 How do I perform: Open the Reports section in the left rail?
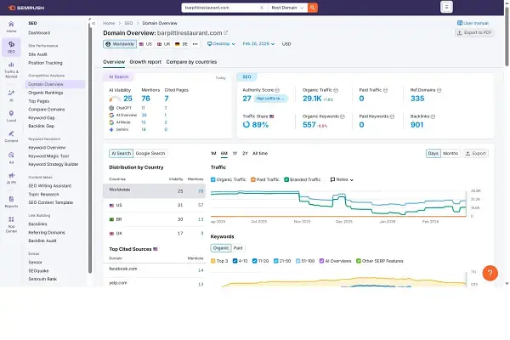pyautogui.click(x=11, y=202)
